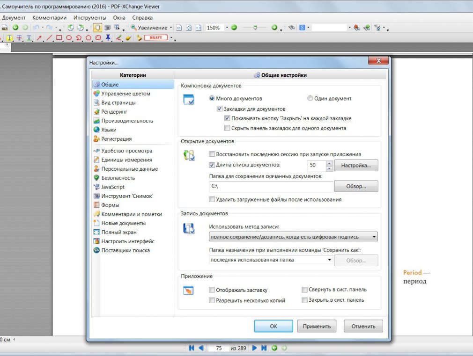The width and height of the screenshot is (473, 356).
Task: Toggle 'Показывать кнопку Закрыть на каждой закладке'
Action: (227, 118)
